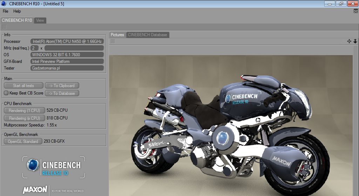Click the 818 CB-CPU result text

pos(57,118)
